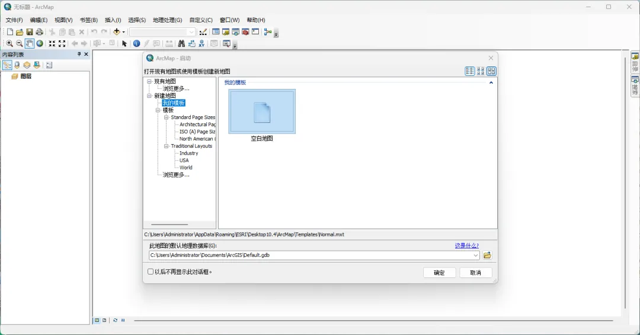Screen dimensions: 640x335
Task: Click the Find binoculars icon
Action: (x=181, y=43)
